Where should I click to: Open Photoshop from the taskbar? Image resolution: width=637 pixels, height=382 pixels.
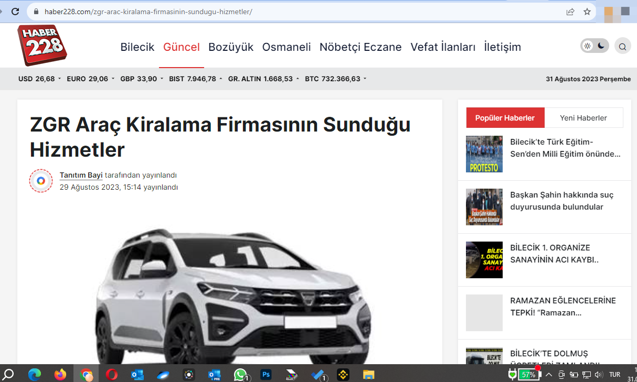(266, 375)
